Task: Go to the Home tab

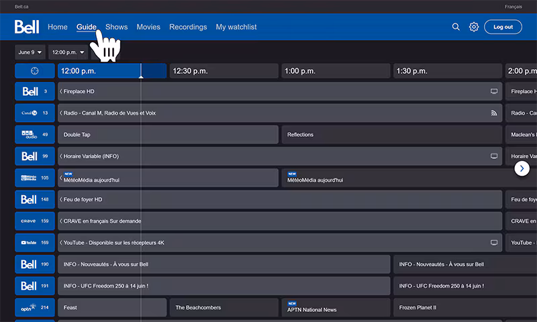Action: tap(58, 27)
